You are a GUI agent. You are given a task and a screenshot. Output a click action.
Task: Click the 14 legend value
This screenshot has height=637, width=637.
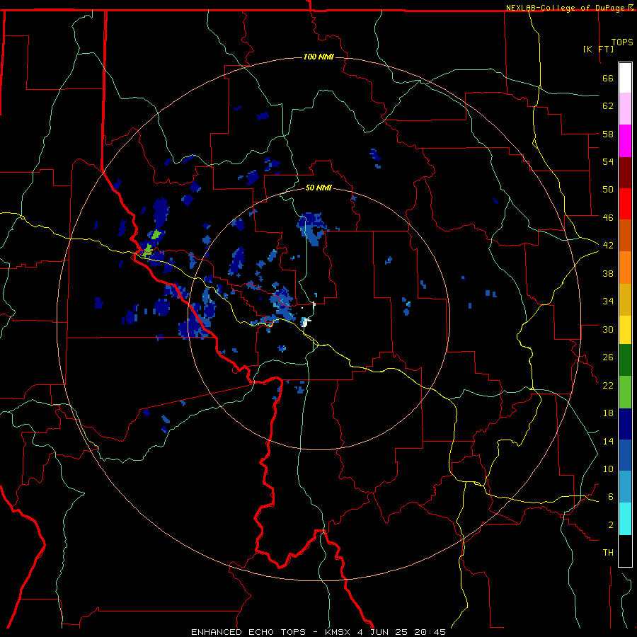coord(608,441)
